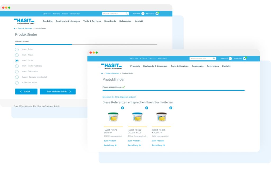
Task: Click the Bestellung link under HASIT PI 805
Action: coord(157,145)
